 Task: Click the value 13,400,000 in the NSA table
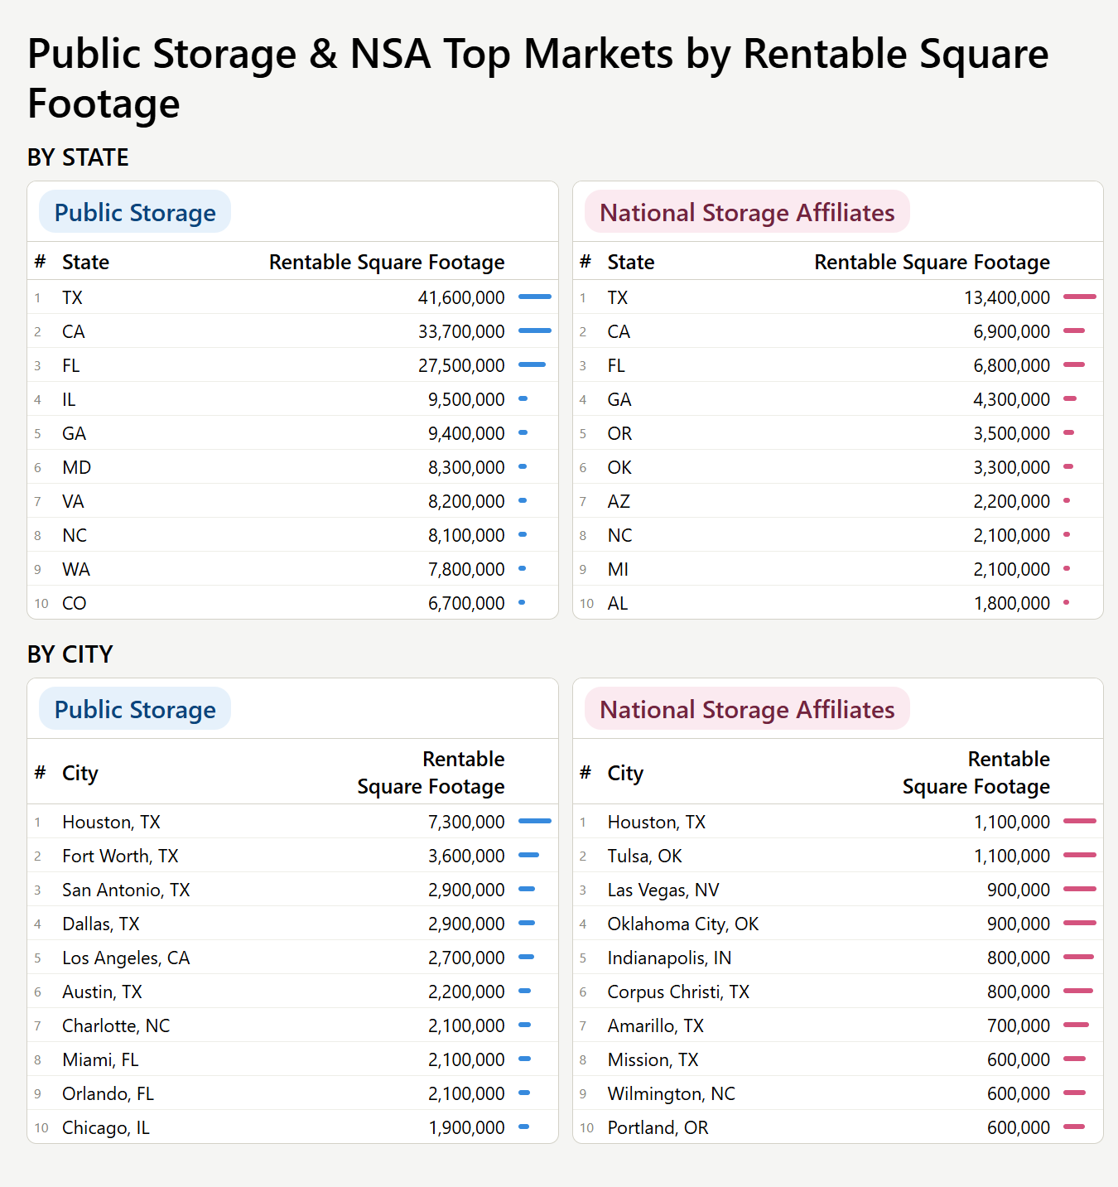coord(1007,297)
